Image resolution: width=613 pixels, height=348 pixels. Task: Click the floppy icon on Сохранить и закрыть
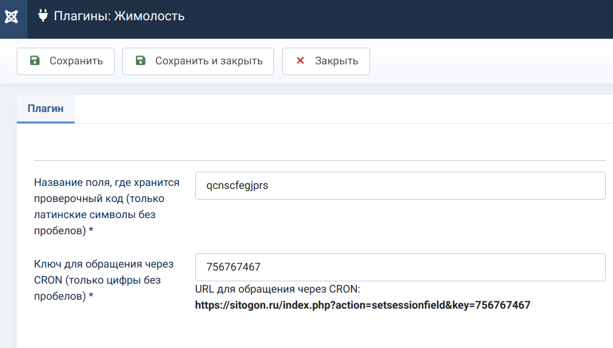click(x=140, y=60)
